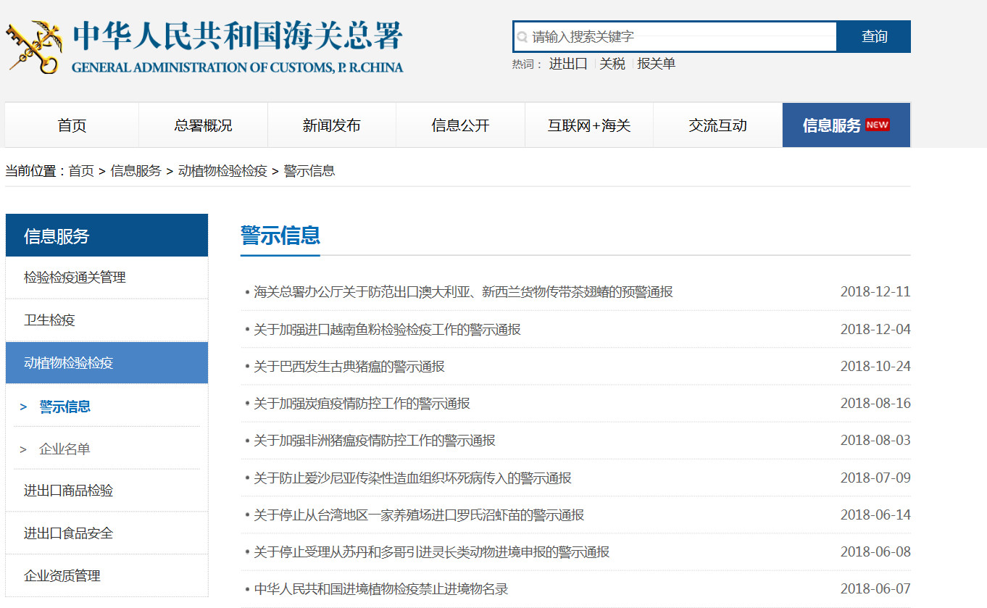Viewport: 987px width, 608px height.
Task: Expand 检验检疫通关管理 in the sidebar
Action: pyautogui.click(x=75, y=278)
